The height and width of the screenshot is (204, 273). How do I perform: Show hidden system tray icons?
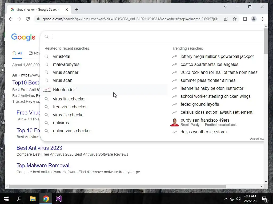pyautogui.click(x=226, y=199)
